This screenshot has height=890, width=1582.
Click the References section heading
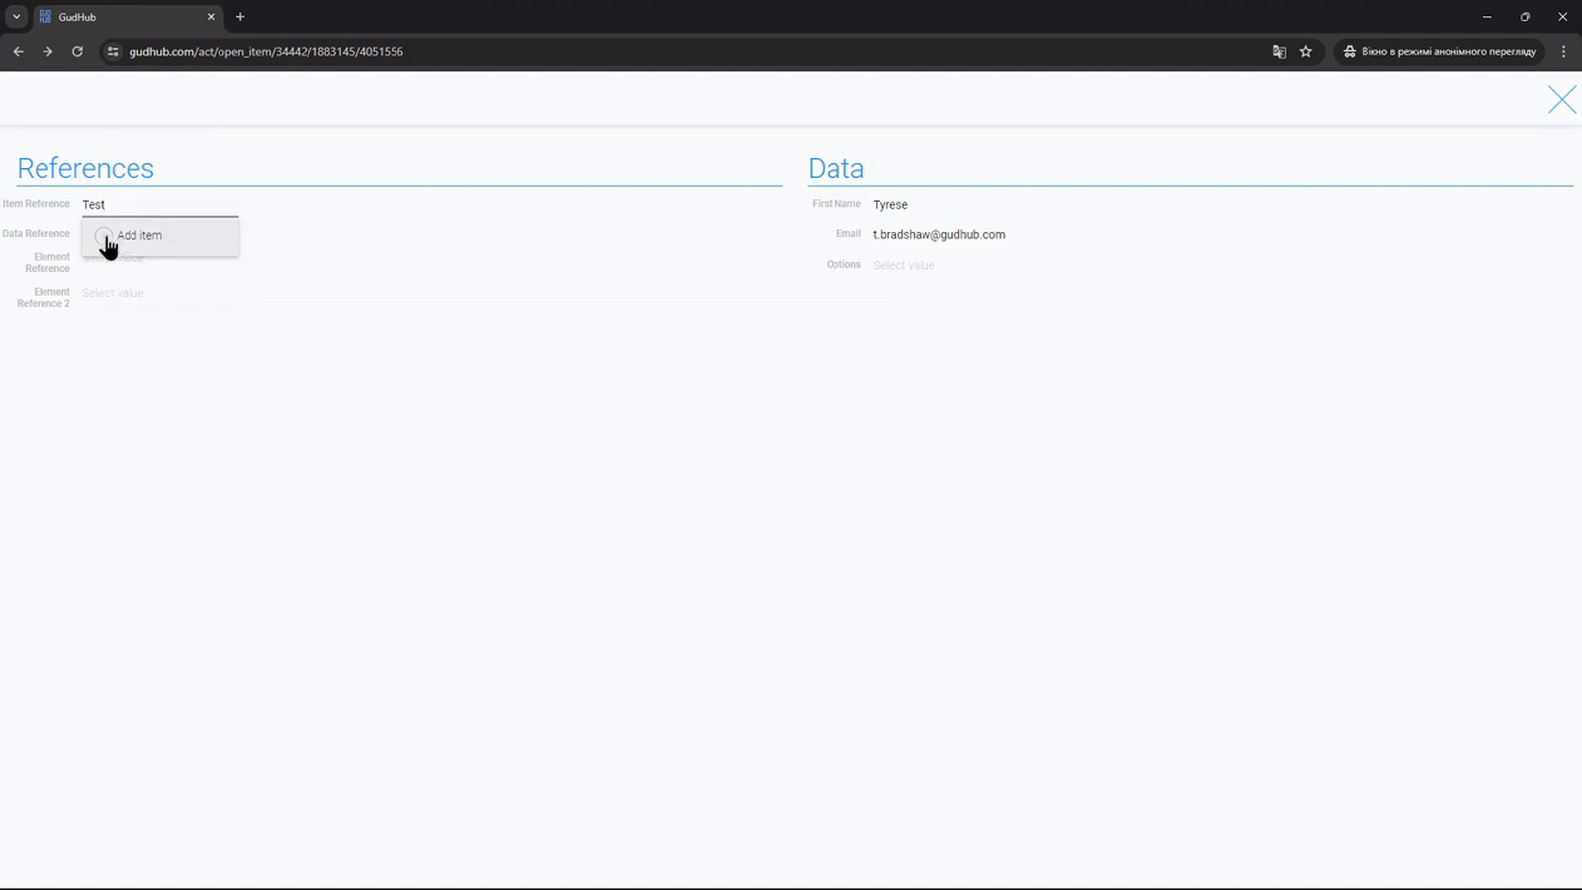click(85, 168)
